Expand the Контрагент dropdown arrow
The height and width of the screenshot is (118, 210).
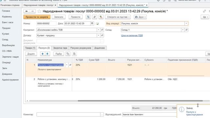[98, 30]
